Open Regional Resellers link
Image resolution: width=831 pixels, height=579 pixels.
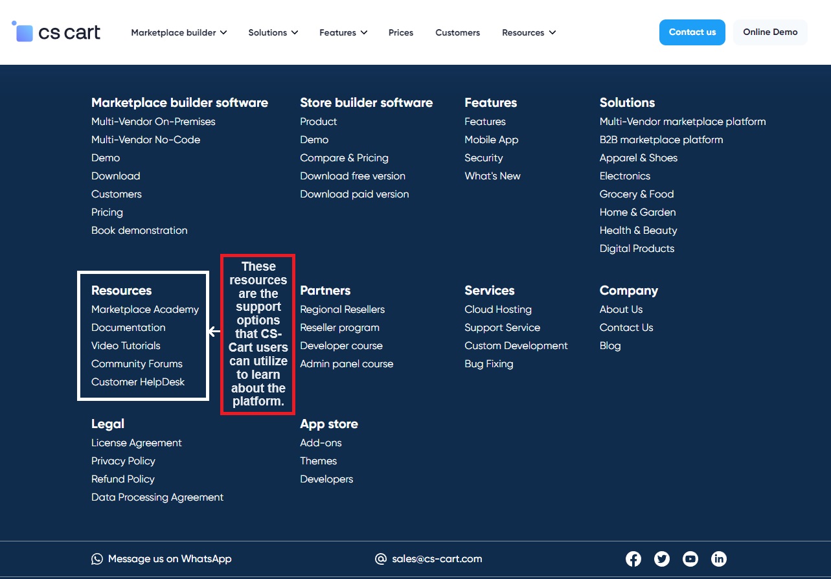point(343,310)
